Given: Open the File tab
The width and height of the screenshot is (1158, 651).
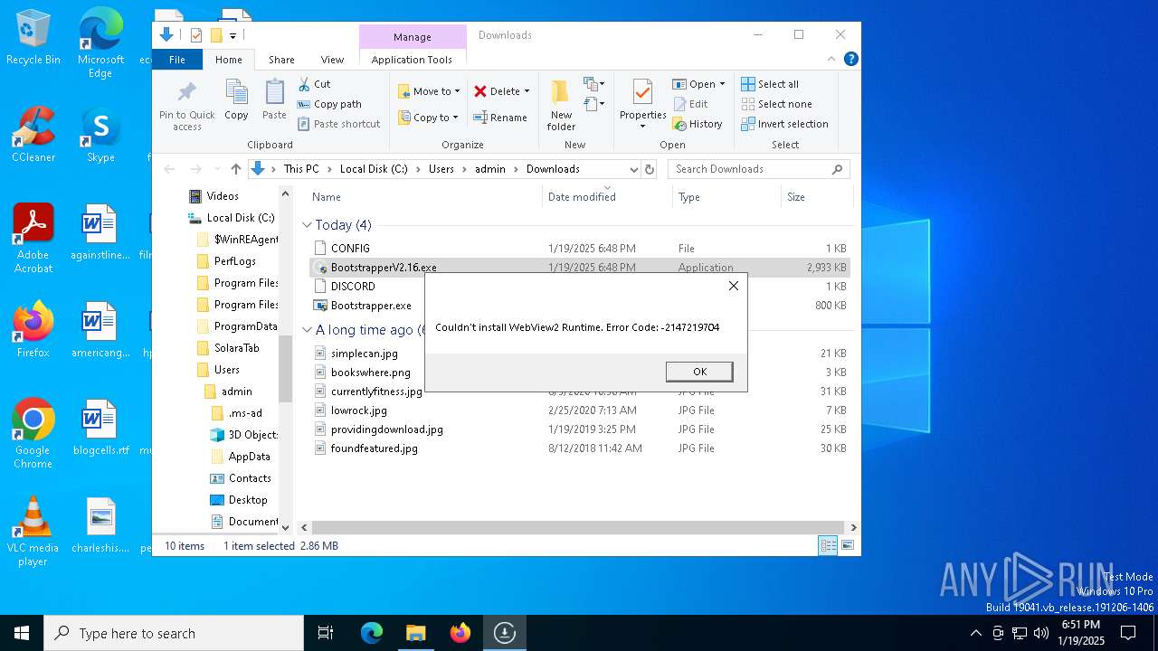Looking at the screenshot, I should point(177,60).
